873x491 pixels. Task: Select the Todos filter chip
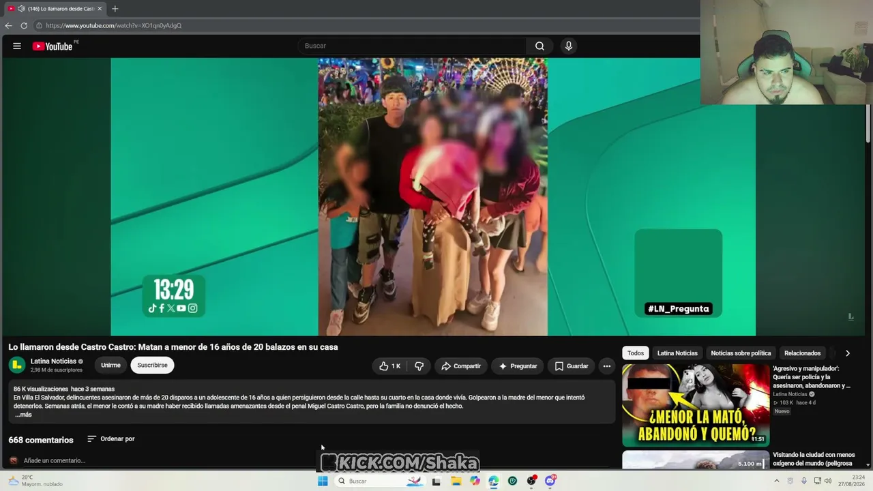[636, 353]
